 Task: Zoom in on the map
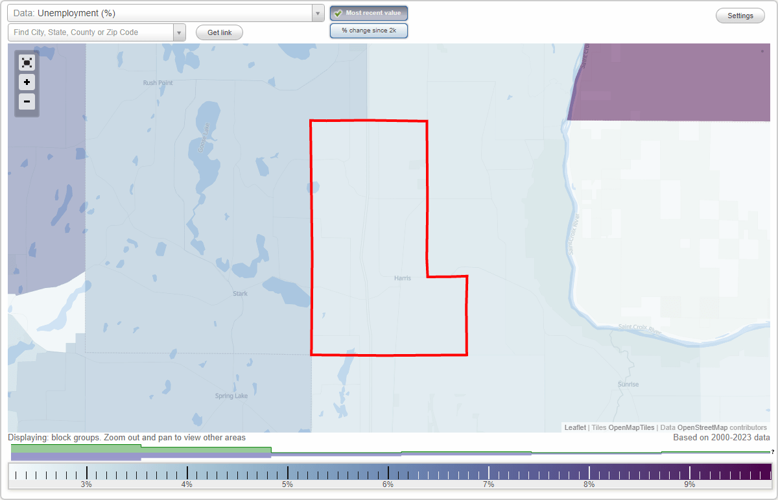[27, 82]
